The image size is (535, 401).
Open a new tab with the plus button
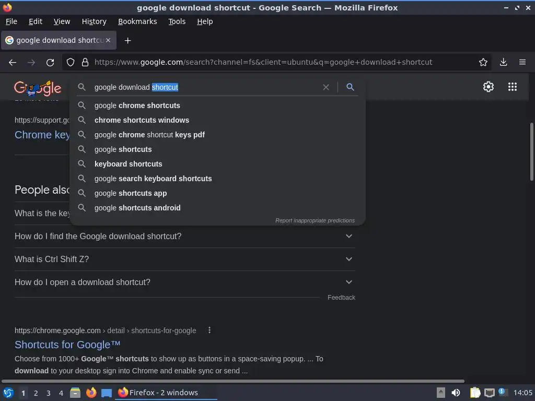pyautogui.click(x=127, y=41)
